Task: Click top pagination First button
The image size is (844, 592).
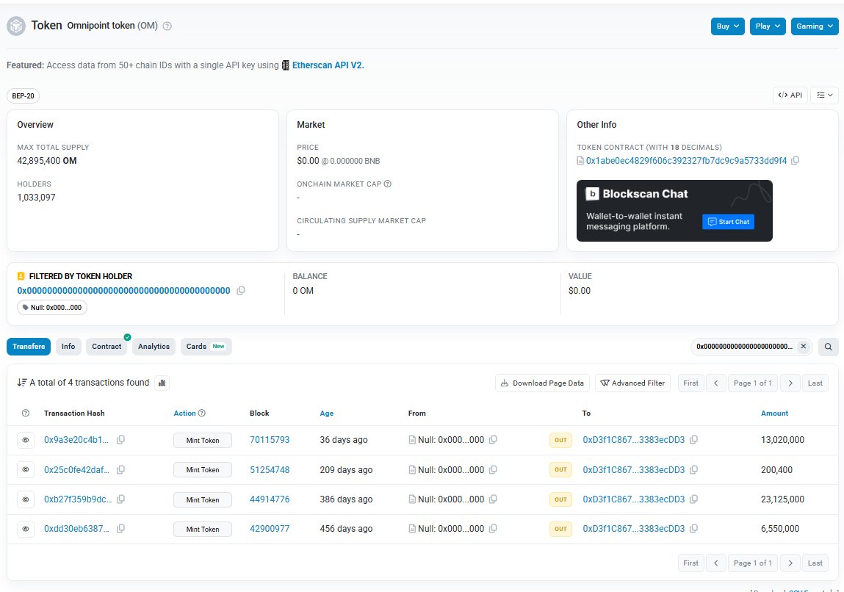Action: [690, 383]
